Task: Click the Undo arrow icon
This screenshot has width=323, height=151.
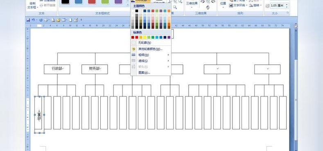Action: point(33,20)
